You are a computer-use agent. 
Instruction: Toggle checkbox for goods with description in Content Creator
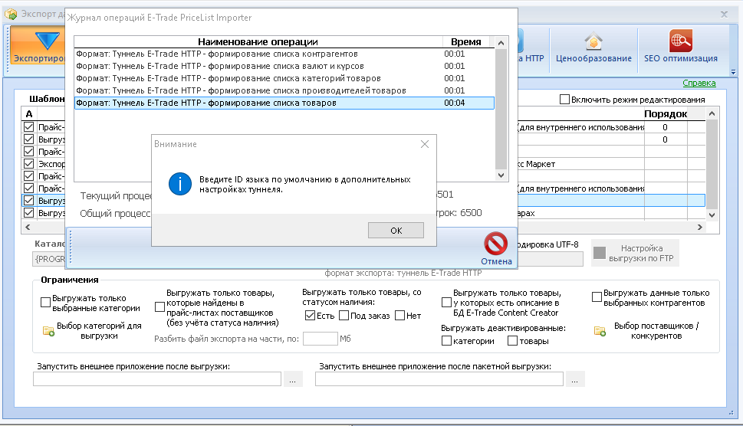[446, 302]
